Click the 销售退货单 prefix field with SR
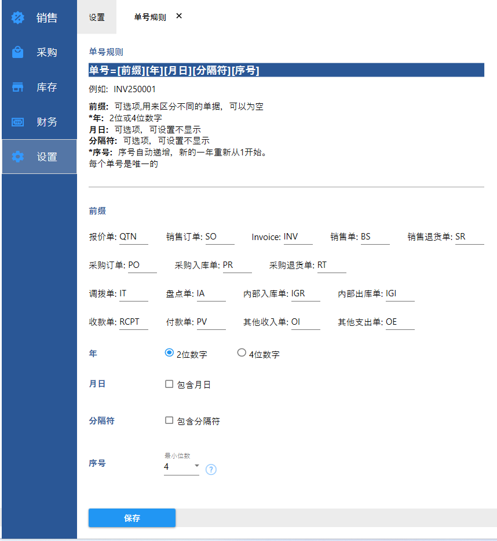497x541 pixels. click(469, 237)
